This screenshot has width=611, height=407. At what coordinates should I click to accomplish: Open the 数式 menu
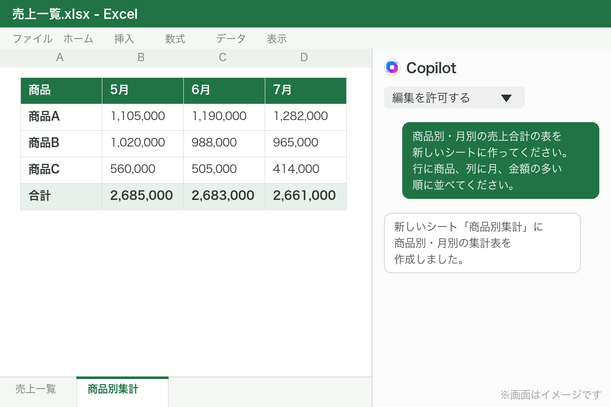click(x=175, y=39)
